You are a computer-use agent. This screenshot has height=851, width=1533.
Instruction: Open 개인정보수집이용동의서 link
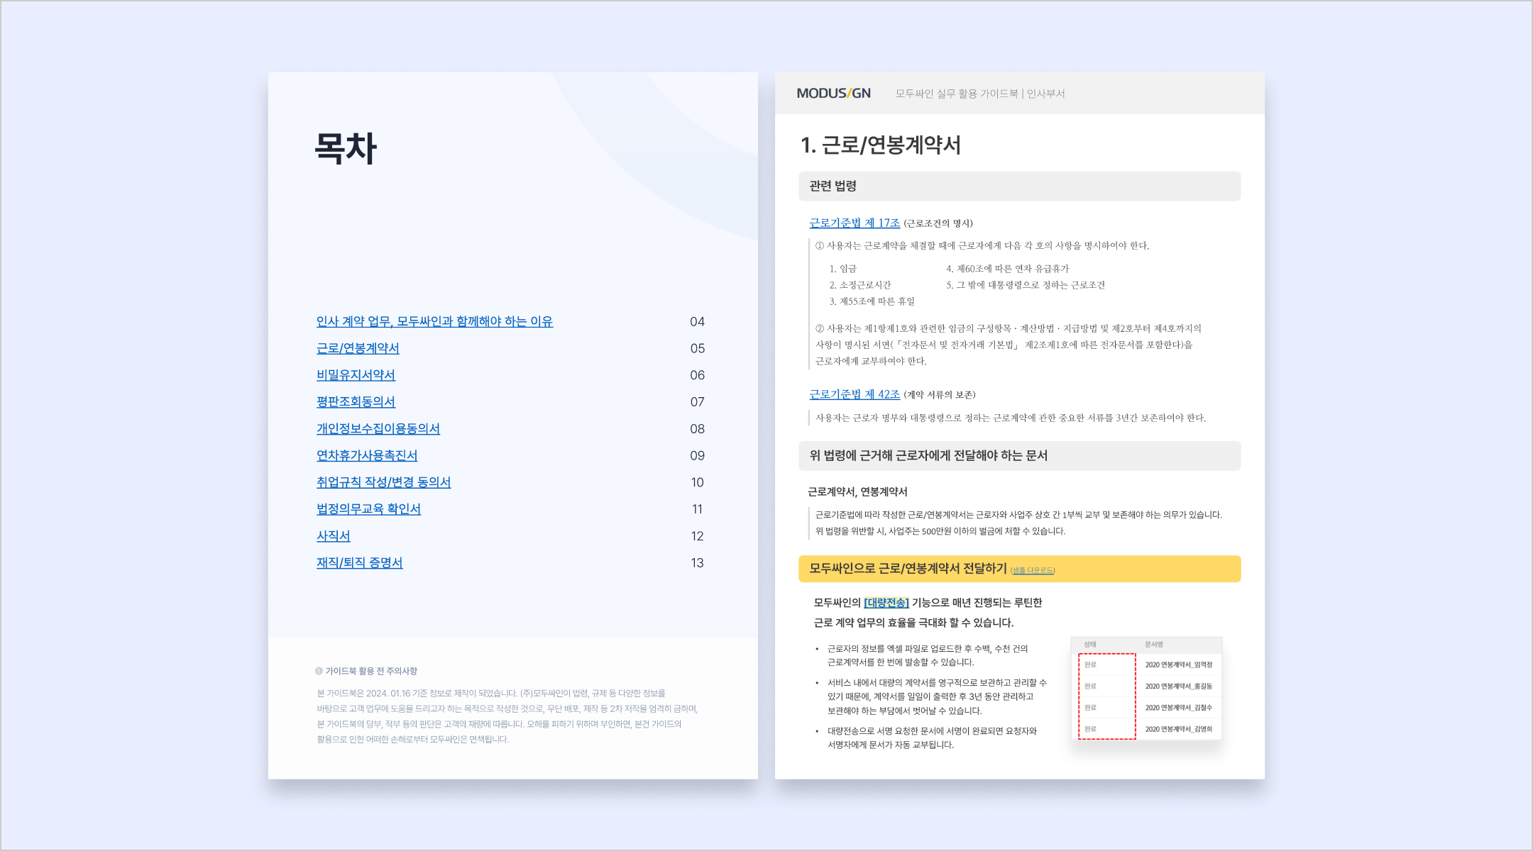coord(378,429)
